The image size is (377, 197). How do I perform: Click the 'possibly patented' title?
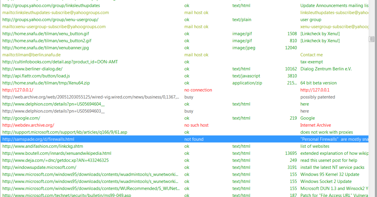click(x=318, y=97)
